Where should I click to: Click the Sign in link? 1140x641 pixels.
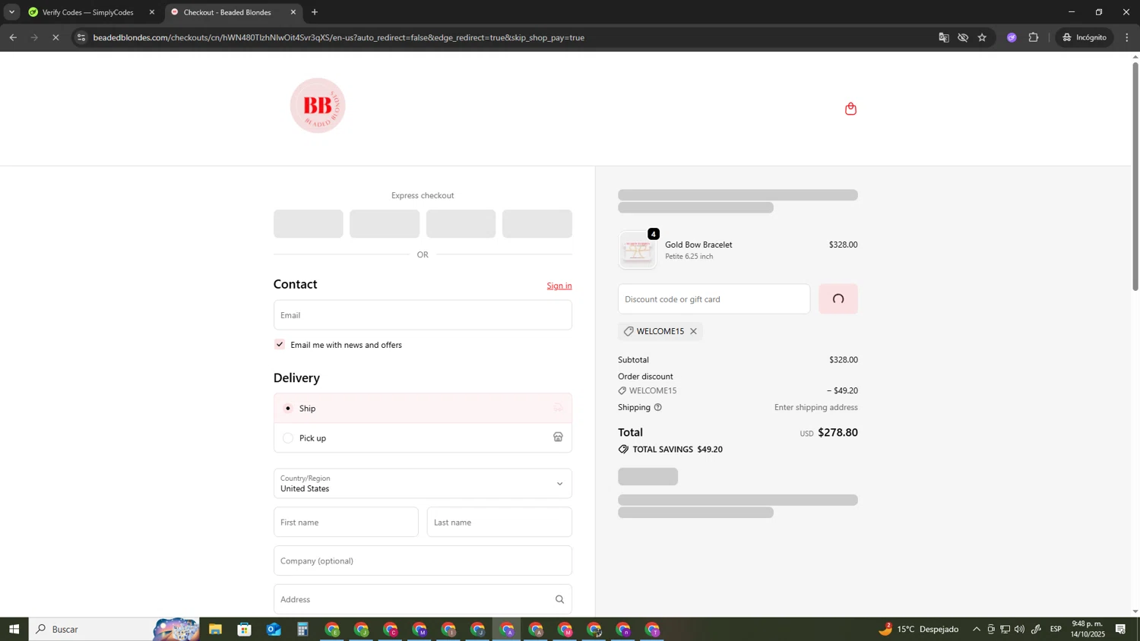pos(559,286)
